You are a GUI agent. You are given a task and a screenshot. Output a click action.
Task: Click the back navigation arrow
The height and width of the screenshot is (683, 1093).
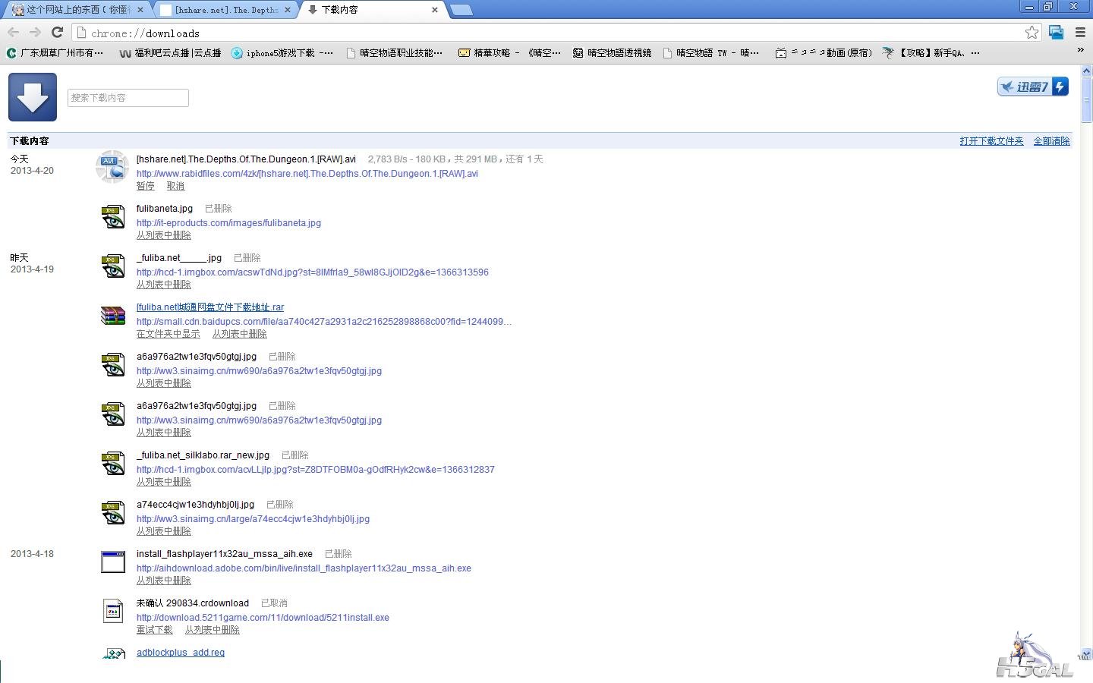[14, 32]
